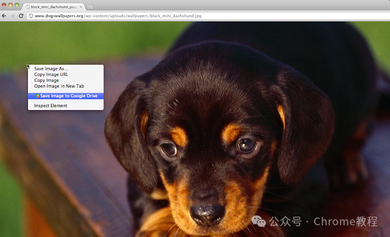
Task: Click the yellow minimize window button
Action: click(x=10, y=5)
